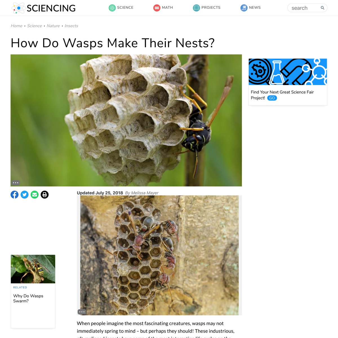Open the News menu
The height and width of the screenshot is (338, 338).
click(250, 8)
